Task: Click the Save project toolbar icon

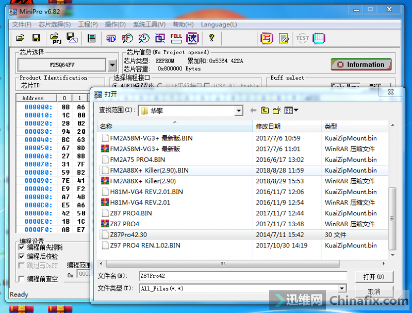Action: pos(72,38)
